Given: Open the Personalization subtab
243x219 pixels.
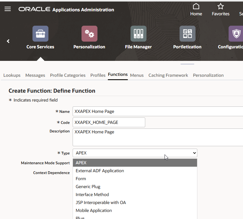Looking at the screenshot, I should pos(208,75).
